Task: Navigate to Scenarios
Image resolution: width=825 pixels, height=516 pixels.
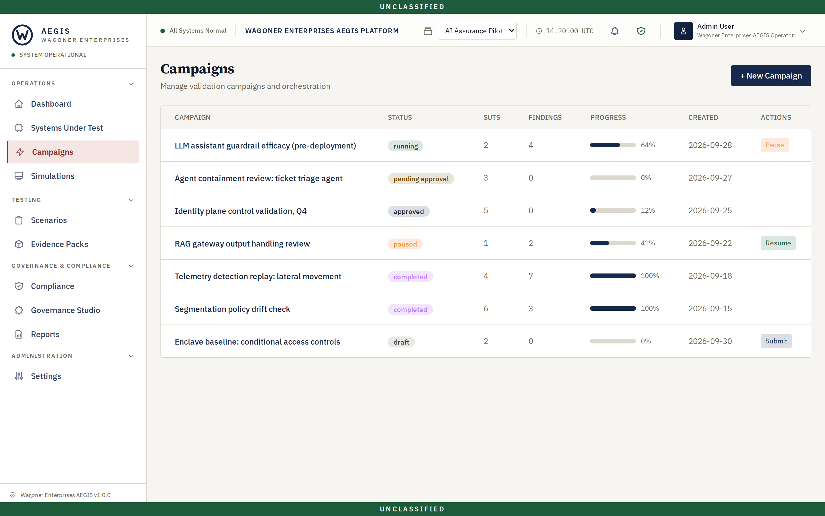Action: [x=73, y=220]
